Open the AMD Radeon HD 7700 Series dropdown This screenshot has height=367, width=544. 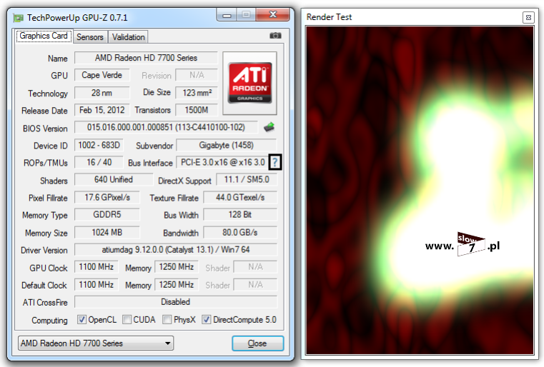click(x=95, y=343)
